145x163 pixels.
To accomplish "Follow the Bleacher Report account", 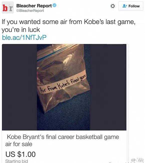I will point(131,6).
